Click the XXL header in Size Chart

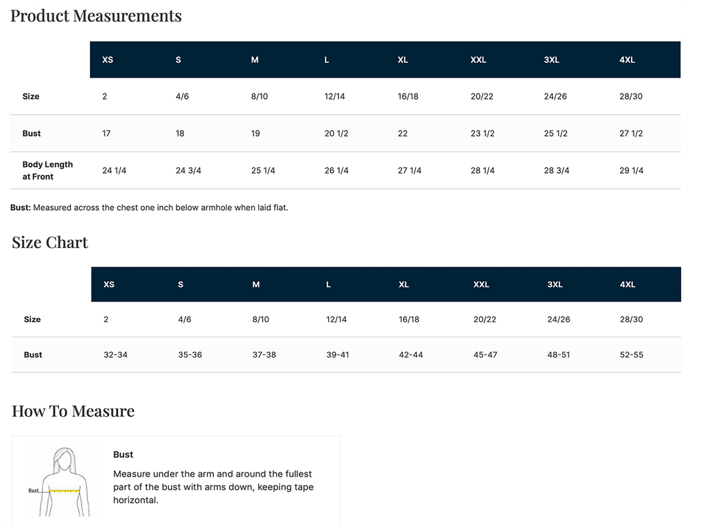481,284
